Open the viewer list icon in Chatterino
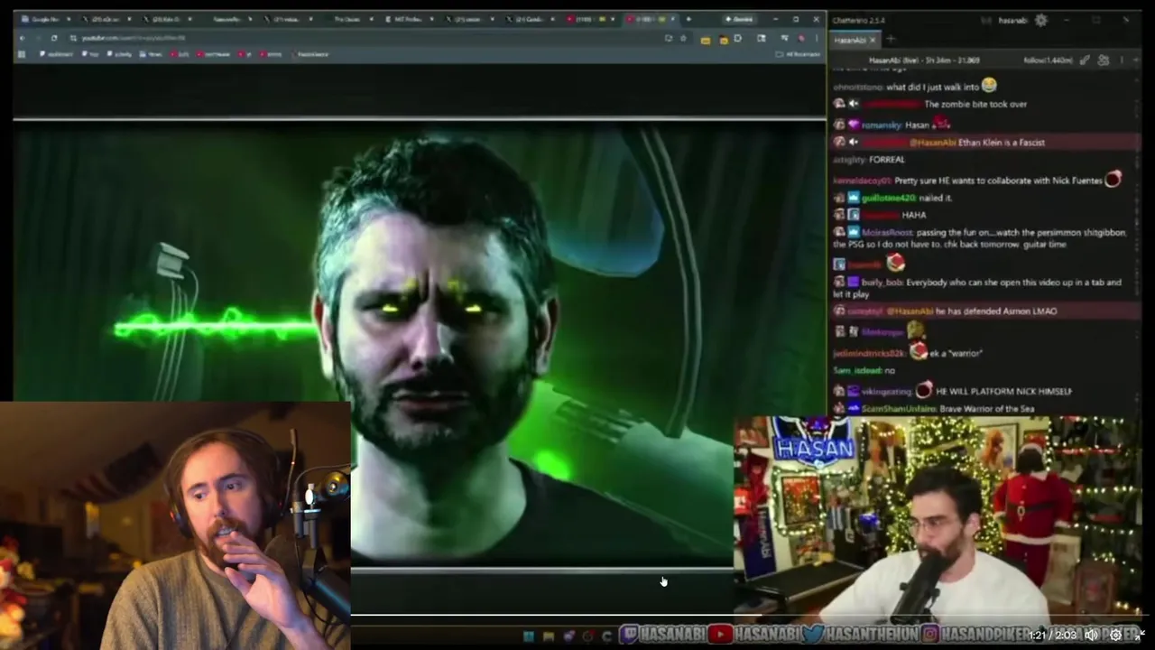This screenshot has height=650, width=1155. [1104, 60]
